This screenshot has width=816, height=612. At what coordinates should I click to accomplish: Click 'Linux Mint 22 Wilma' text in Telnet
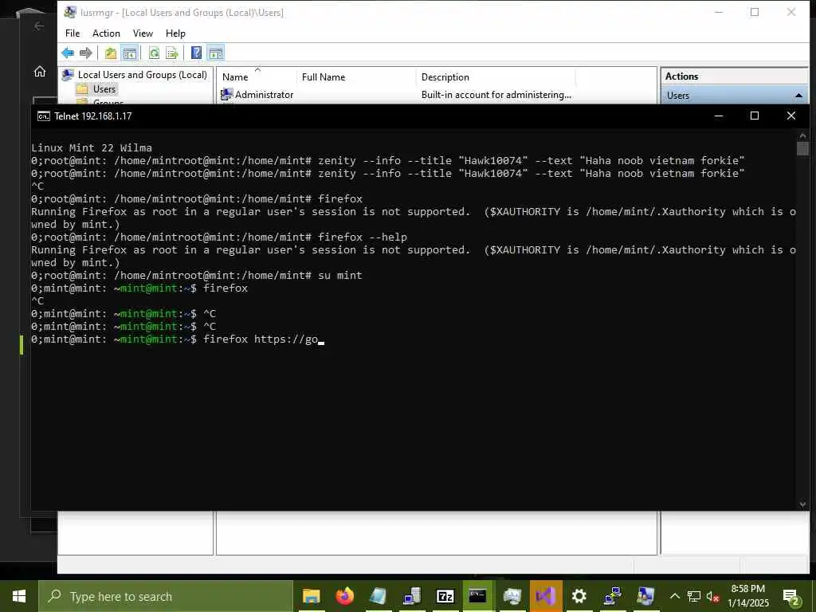(92, 147)
